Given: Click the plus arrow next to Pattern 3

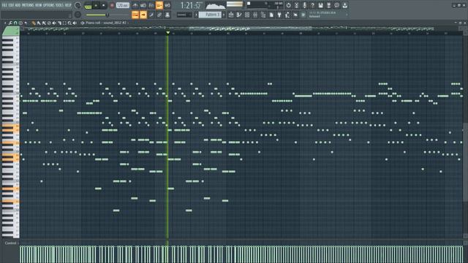Looking at the screenshot, I should pyautogui.click(x=224, y=15).
